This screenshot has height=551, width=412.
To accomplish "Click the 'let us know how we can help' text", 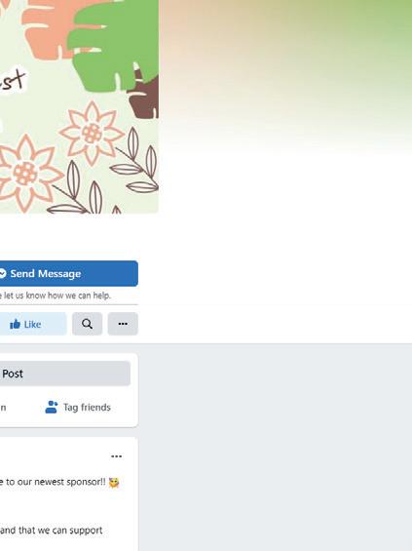I will 56,295.
